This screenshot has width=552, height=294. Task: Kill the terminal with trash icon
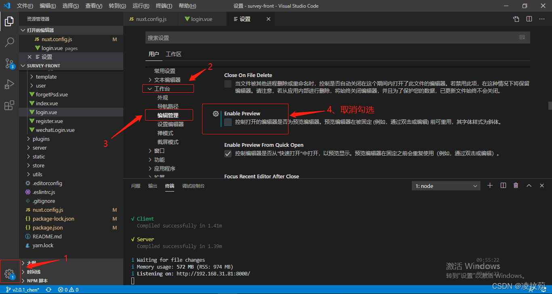pos(516,186)
